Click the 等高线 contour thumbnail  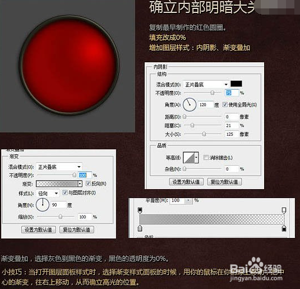click(x=188, y=158)
